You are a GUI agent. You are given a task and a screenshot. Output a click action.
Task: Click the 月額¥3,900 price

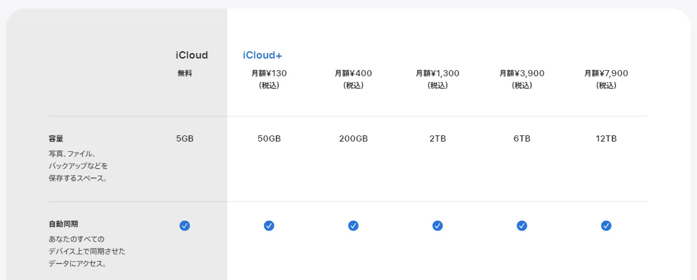522,74
